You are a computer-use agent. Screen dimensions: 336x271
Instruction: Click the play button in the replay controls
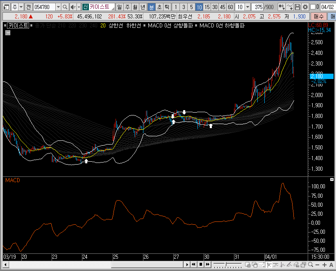(x=187, y=264)
